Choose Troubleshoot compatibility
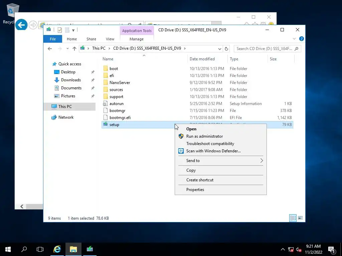 tap(221, 144)
